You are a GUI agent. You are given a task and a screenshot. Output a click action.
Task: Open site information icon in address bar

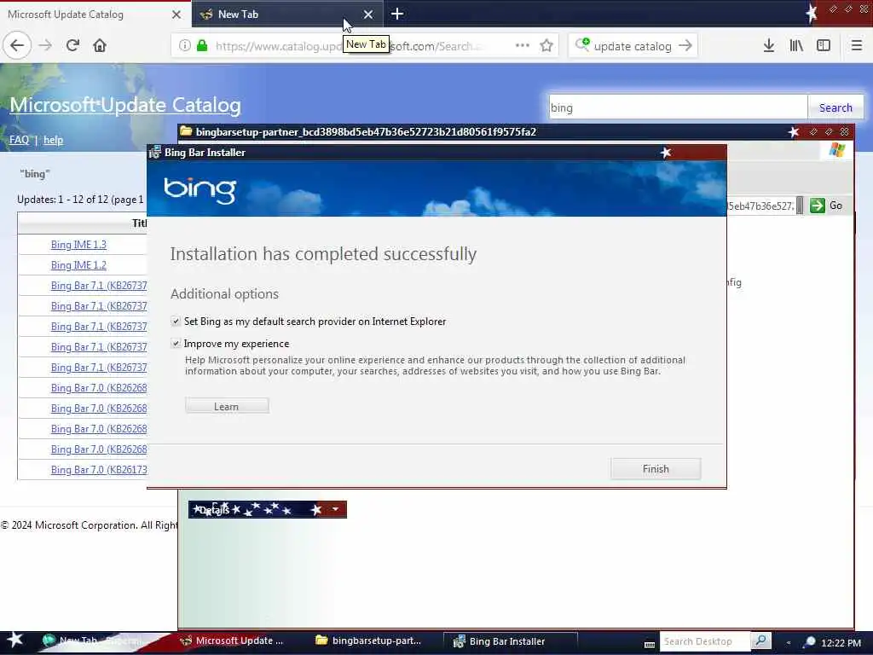[184, 46]
